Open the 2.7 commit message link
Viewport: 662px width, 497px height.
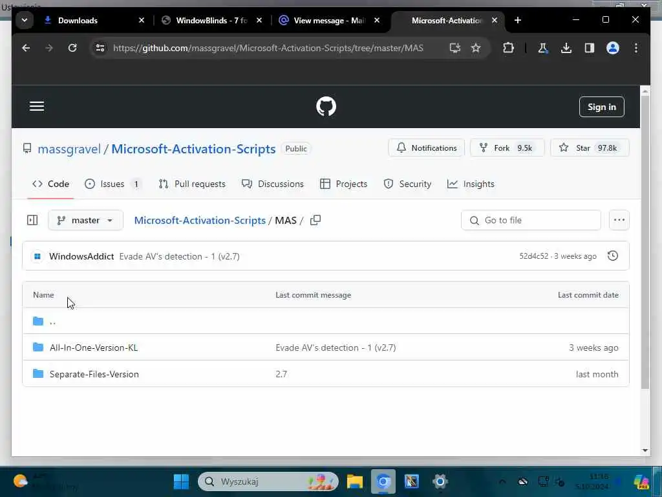[281, 375]
